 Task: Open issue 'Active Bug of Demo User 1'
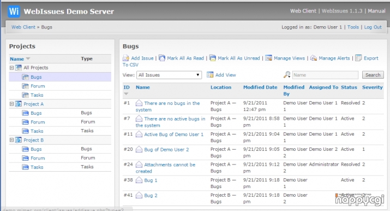[173, 134]
